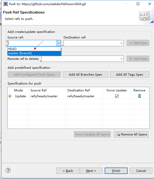Click Add Spec beside Remote ref to delete
This screenshot has height=179, width=154.
[x=138, y=59]
